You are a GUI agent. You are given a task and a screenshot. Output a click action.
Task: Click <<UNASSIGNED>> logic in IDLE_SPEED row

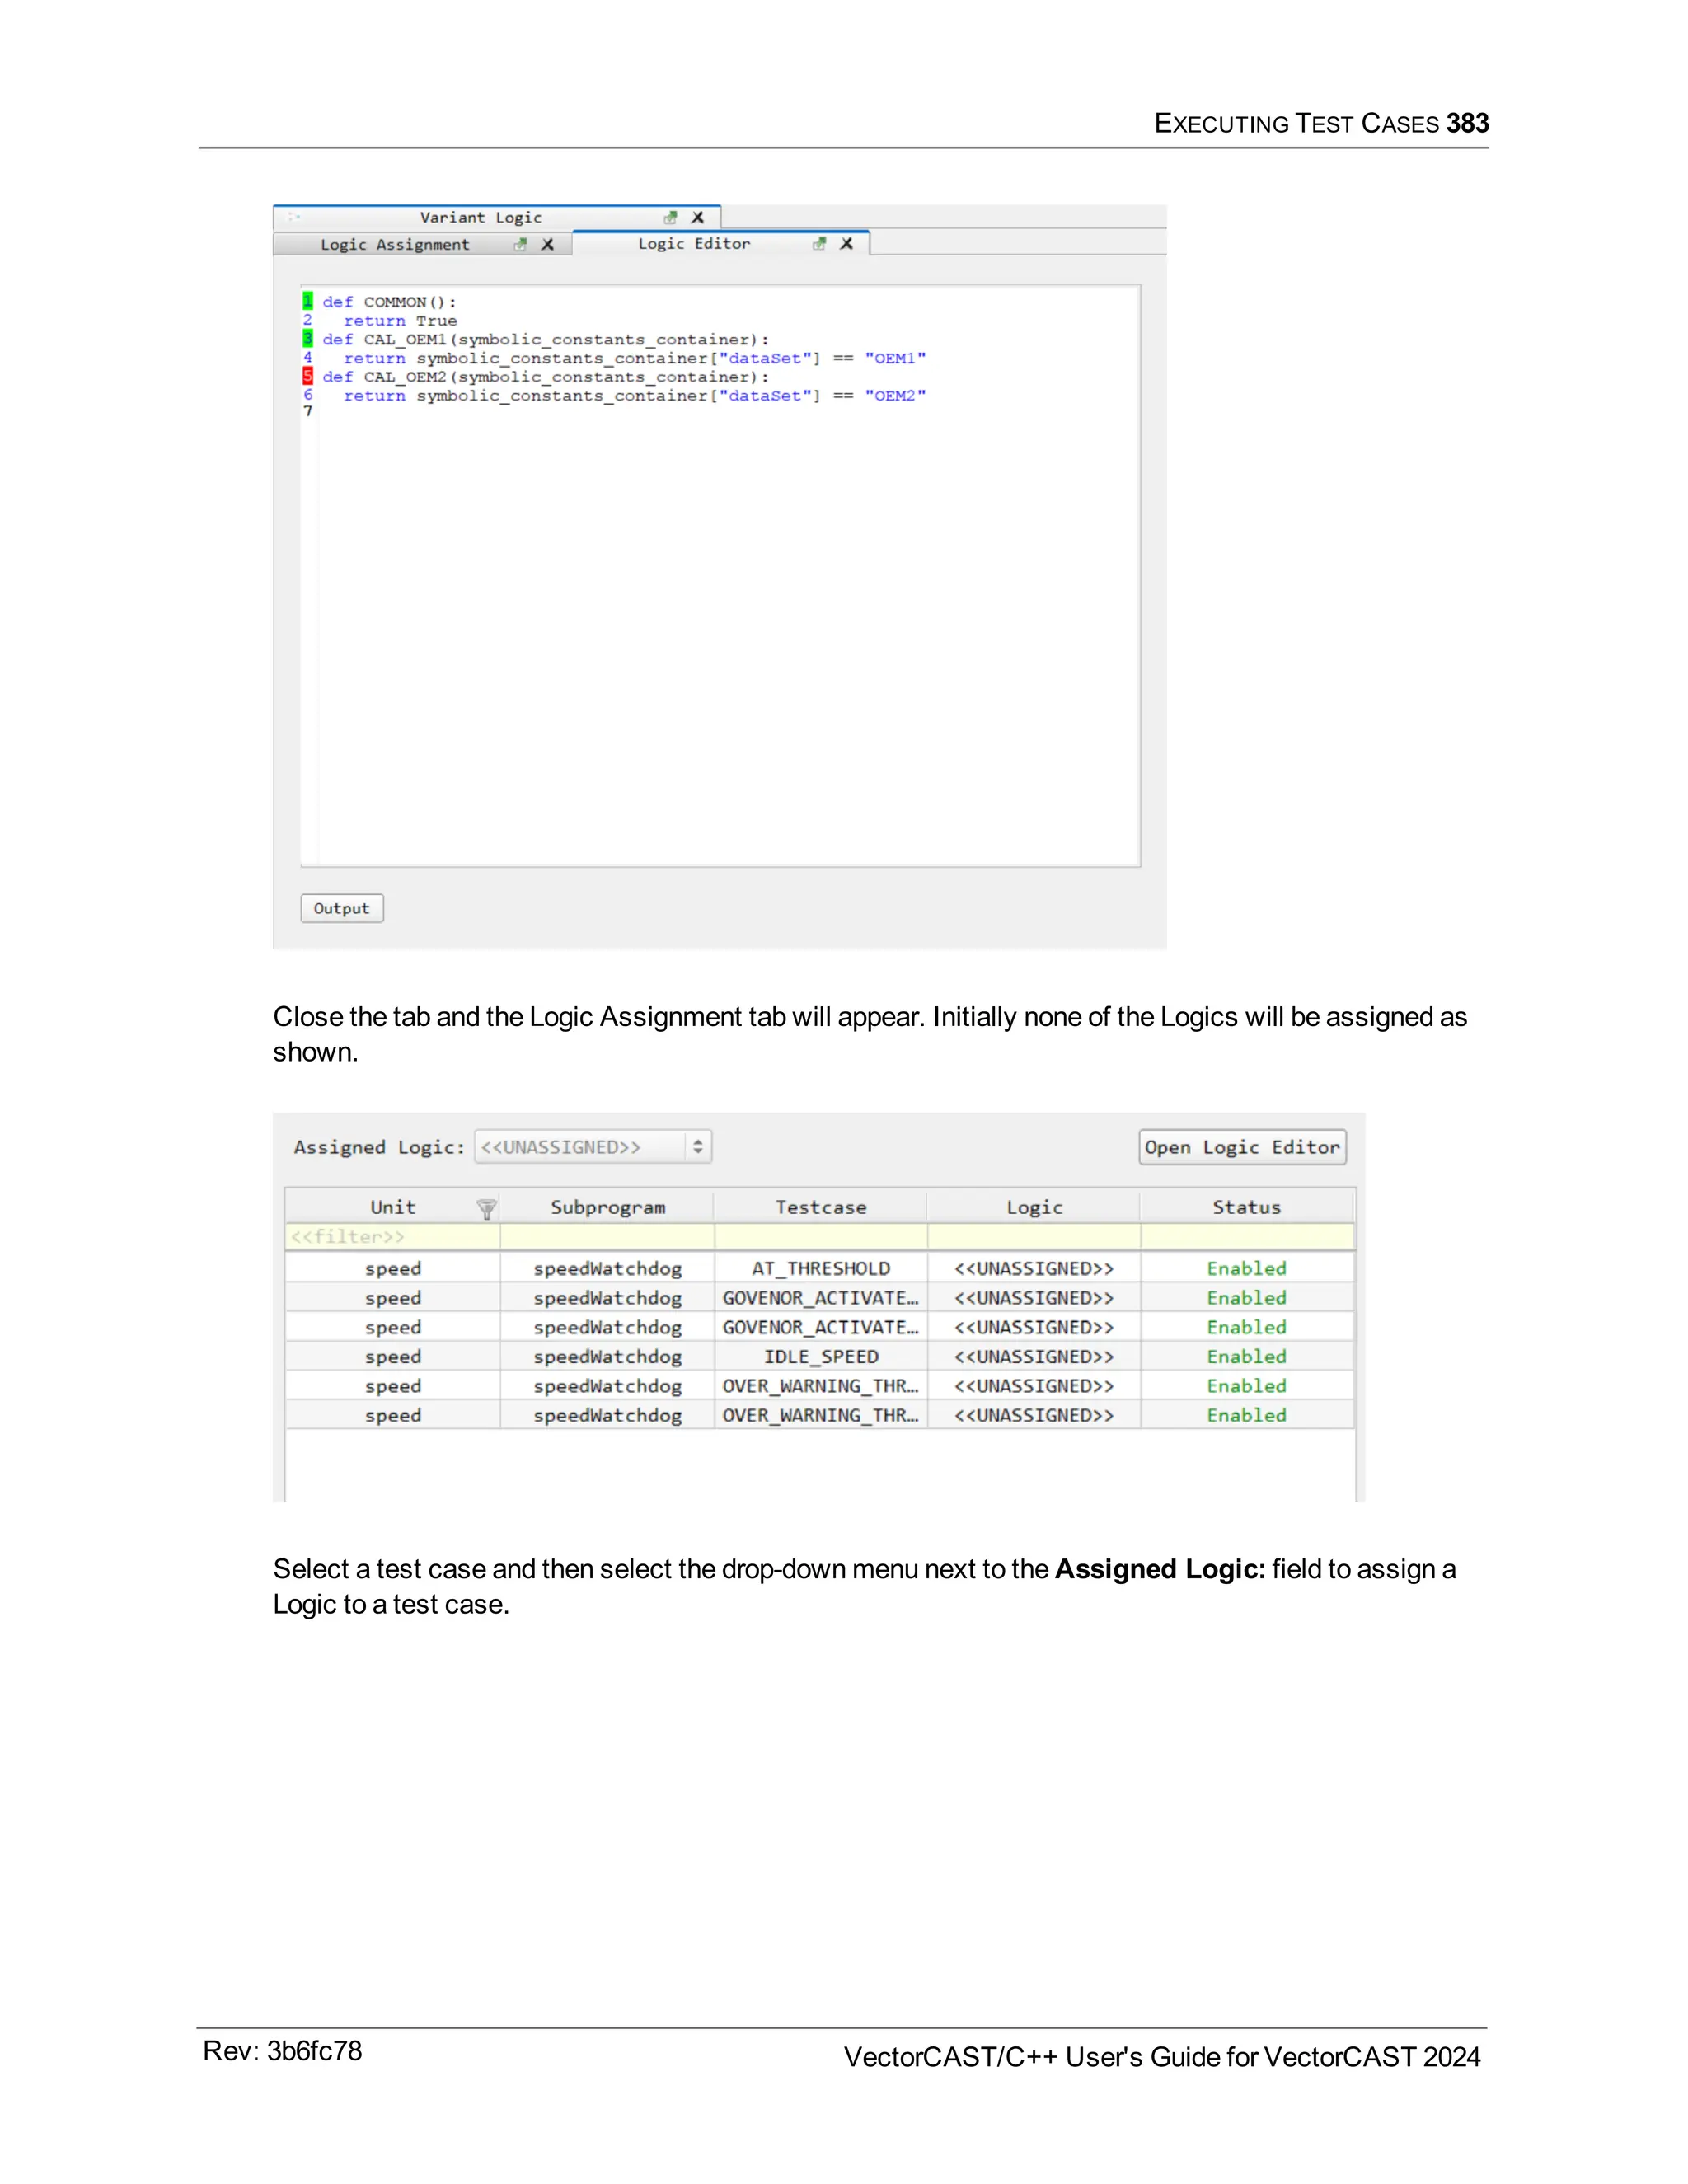pyautogui.click(x=1034, y=1357)
